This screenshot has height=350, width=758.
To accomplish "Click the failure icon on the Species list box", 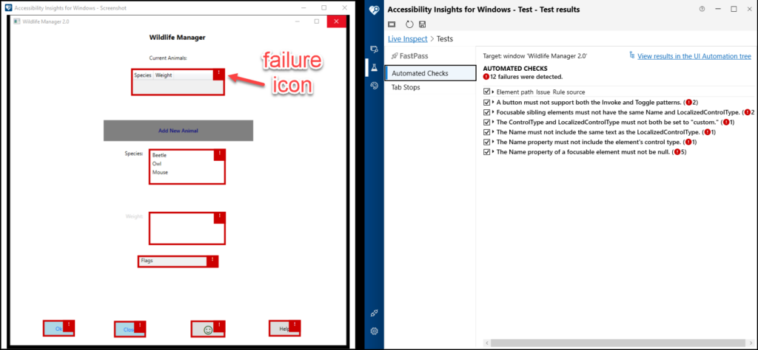I will click(219, 154).
